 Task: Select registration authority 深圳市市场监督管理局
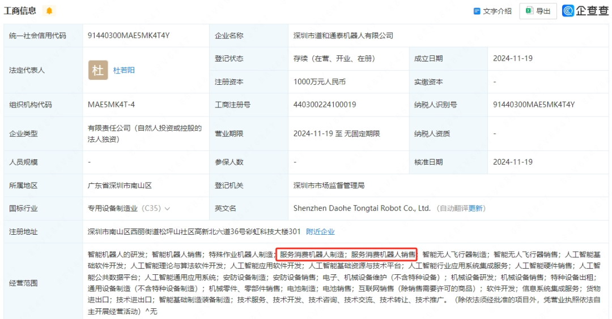329,186
